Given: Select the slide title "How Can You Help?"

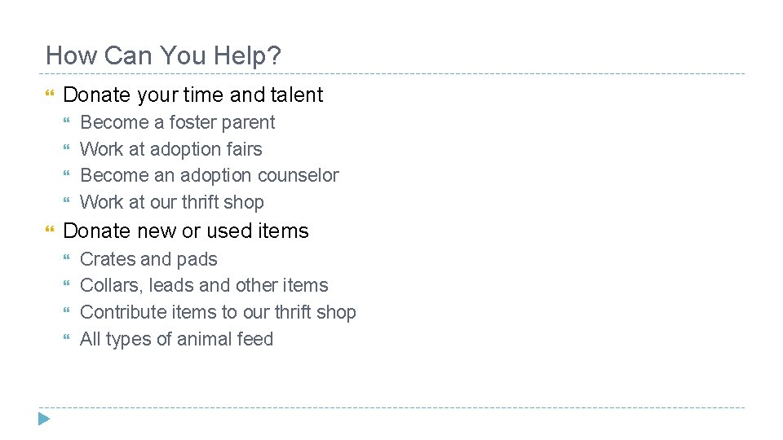Looking at the screenshot, I should point(163,55).
